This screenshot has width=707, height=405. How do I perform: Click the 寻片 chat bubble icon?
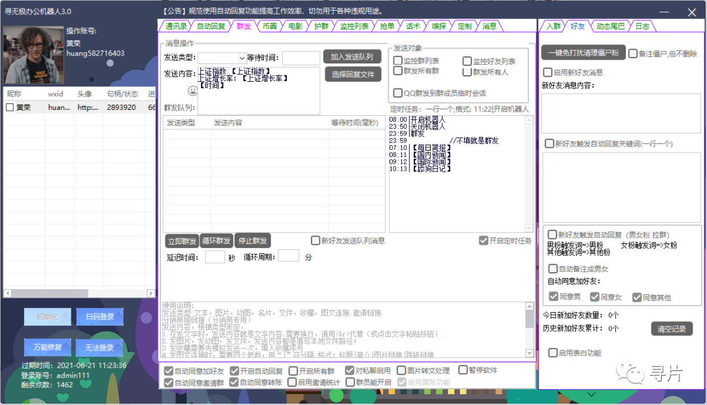(630, 374)
